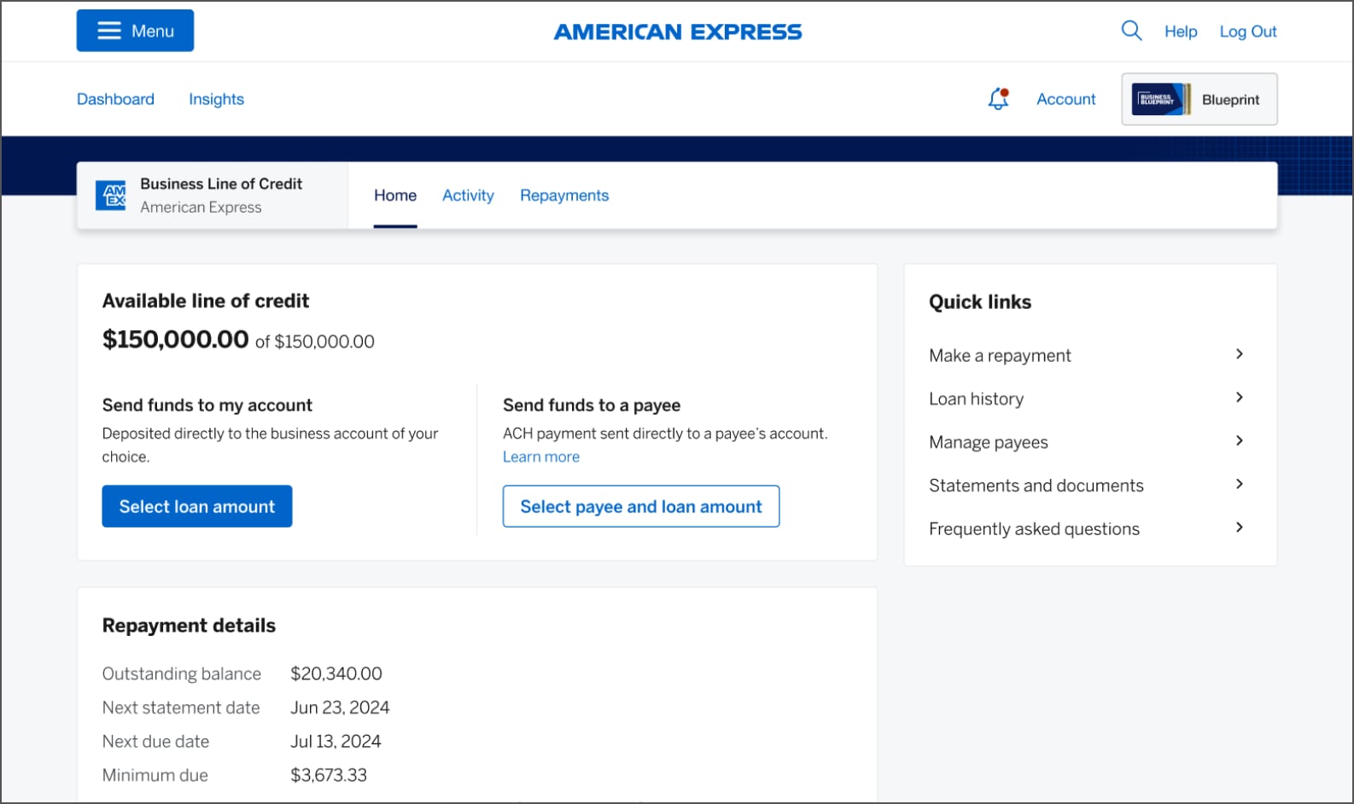Click Select payee and loan amount

click(x=640, y=505)
